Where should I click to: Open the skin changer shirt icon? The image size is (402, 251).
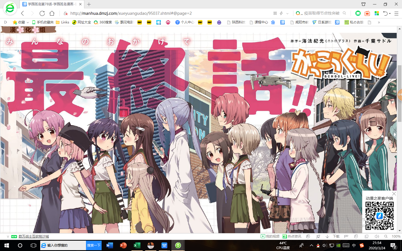[363, 4]
